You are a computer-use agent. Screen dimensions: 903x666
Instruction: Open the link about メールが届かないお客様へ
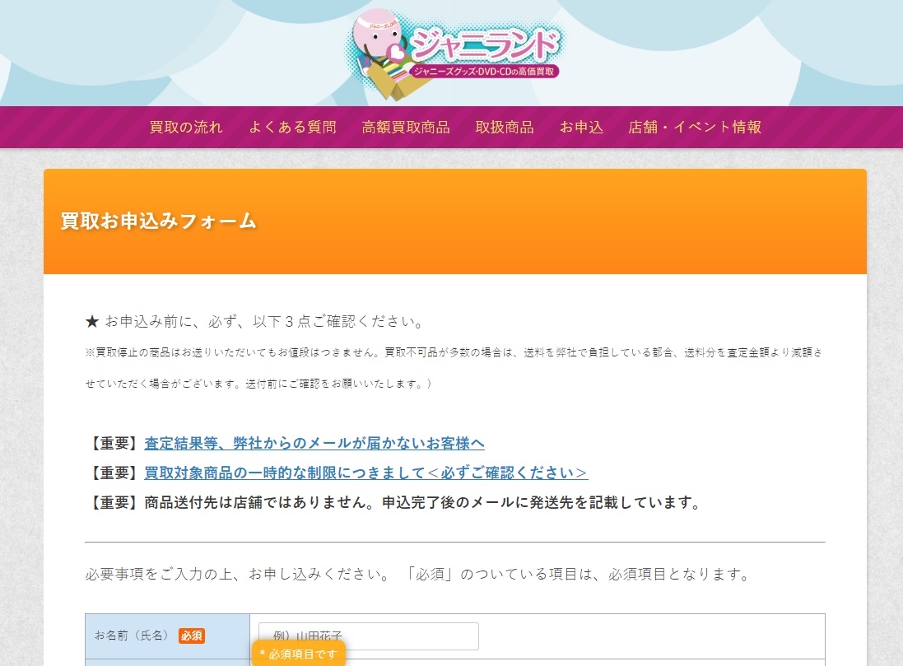click(x=314, y=443)
